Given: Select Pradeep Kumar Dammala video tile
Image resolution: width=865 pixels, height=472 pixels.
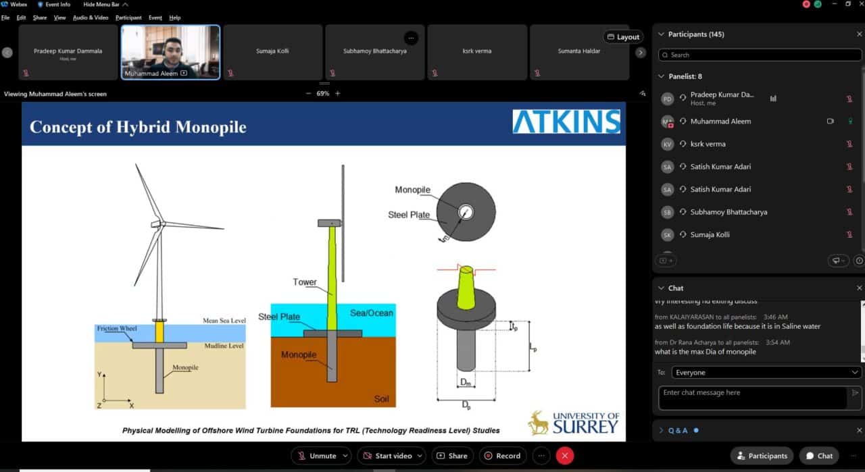Looking at the screenshot, I should click(68, 53).
